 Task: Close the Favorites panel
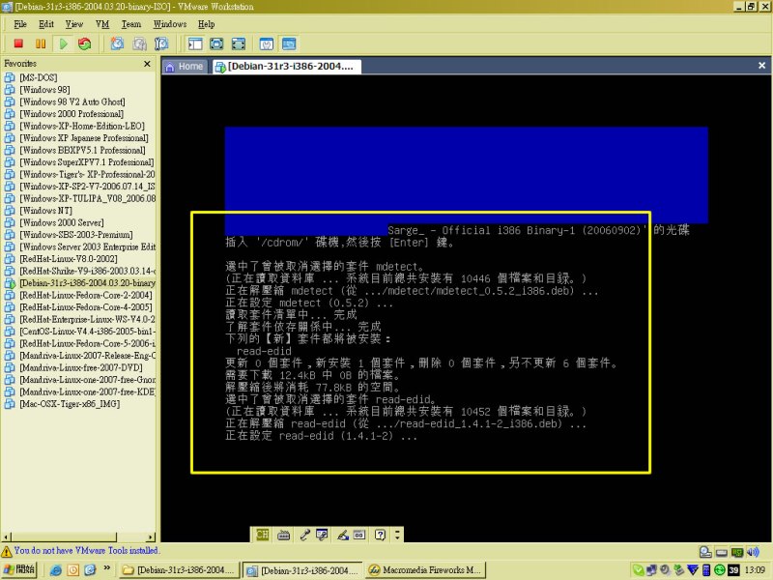click(147, 64)
